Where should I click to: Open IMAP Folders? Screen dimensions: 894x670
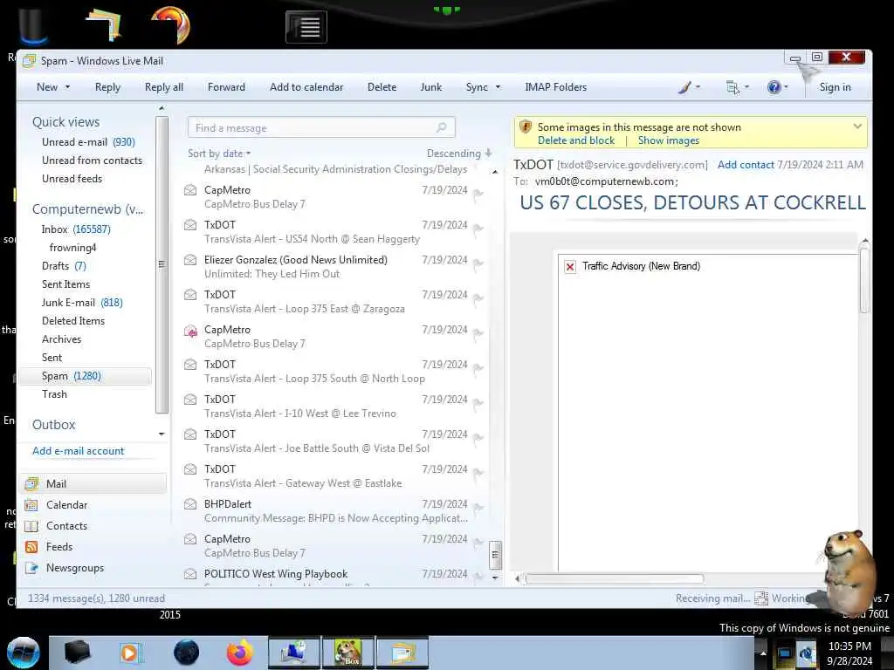(556, 87)
